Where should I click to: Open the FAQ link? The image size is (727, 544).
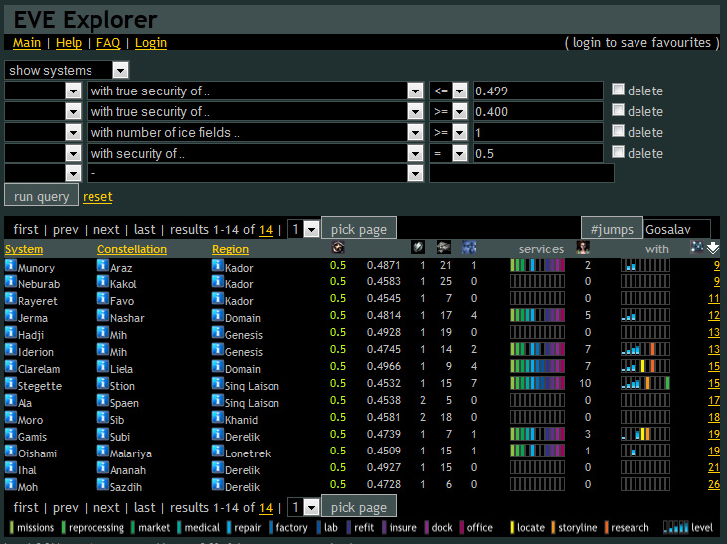click(108, 43)
